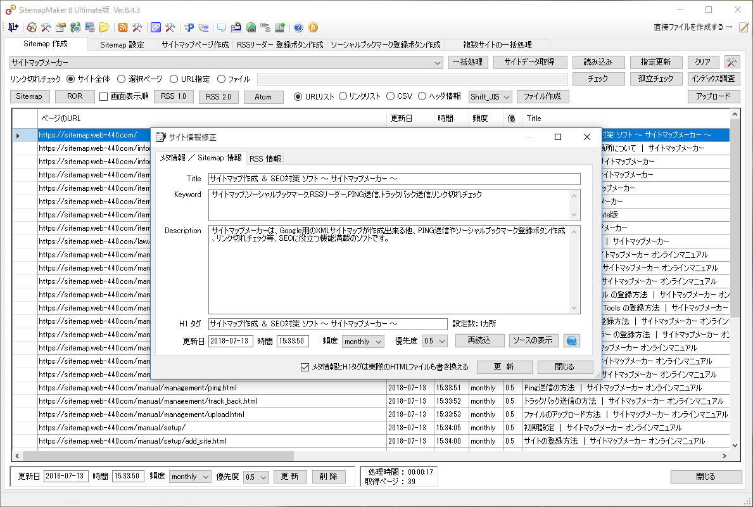
Task: Click the orange circular 'h' icon
Action: [313, 27]
